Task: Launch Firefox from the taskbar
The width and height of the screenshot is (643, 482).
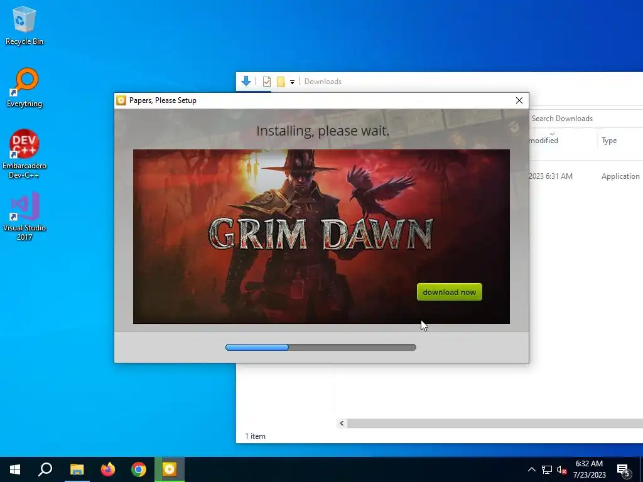Action: point(108,469)
